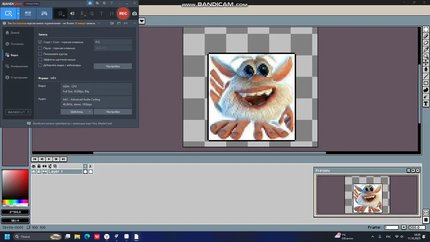This screenshot has width=430, height=242.
Task: Select frame 2 header in timeline
Action: click(x=90, y=166)
